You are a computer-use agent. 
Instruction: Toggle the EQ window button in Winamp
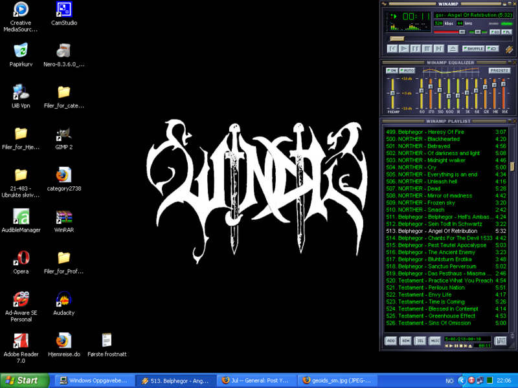point(495,32)
